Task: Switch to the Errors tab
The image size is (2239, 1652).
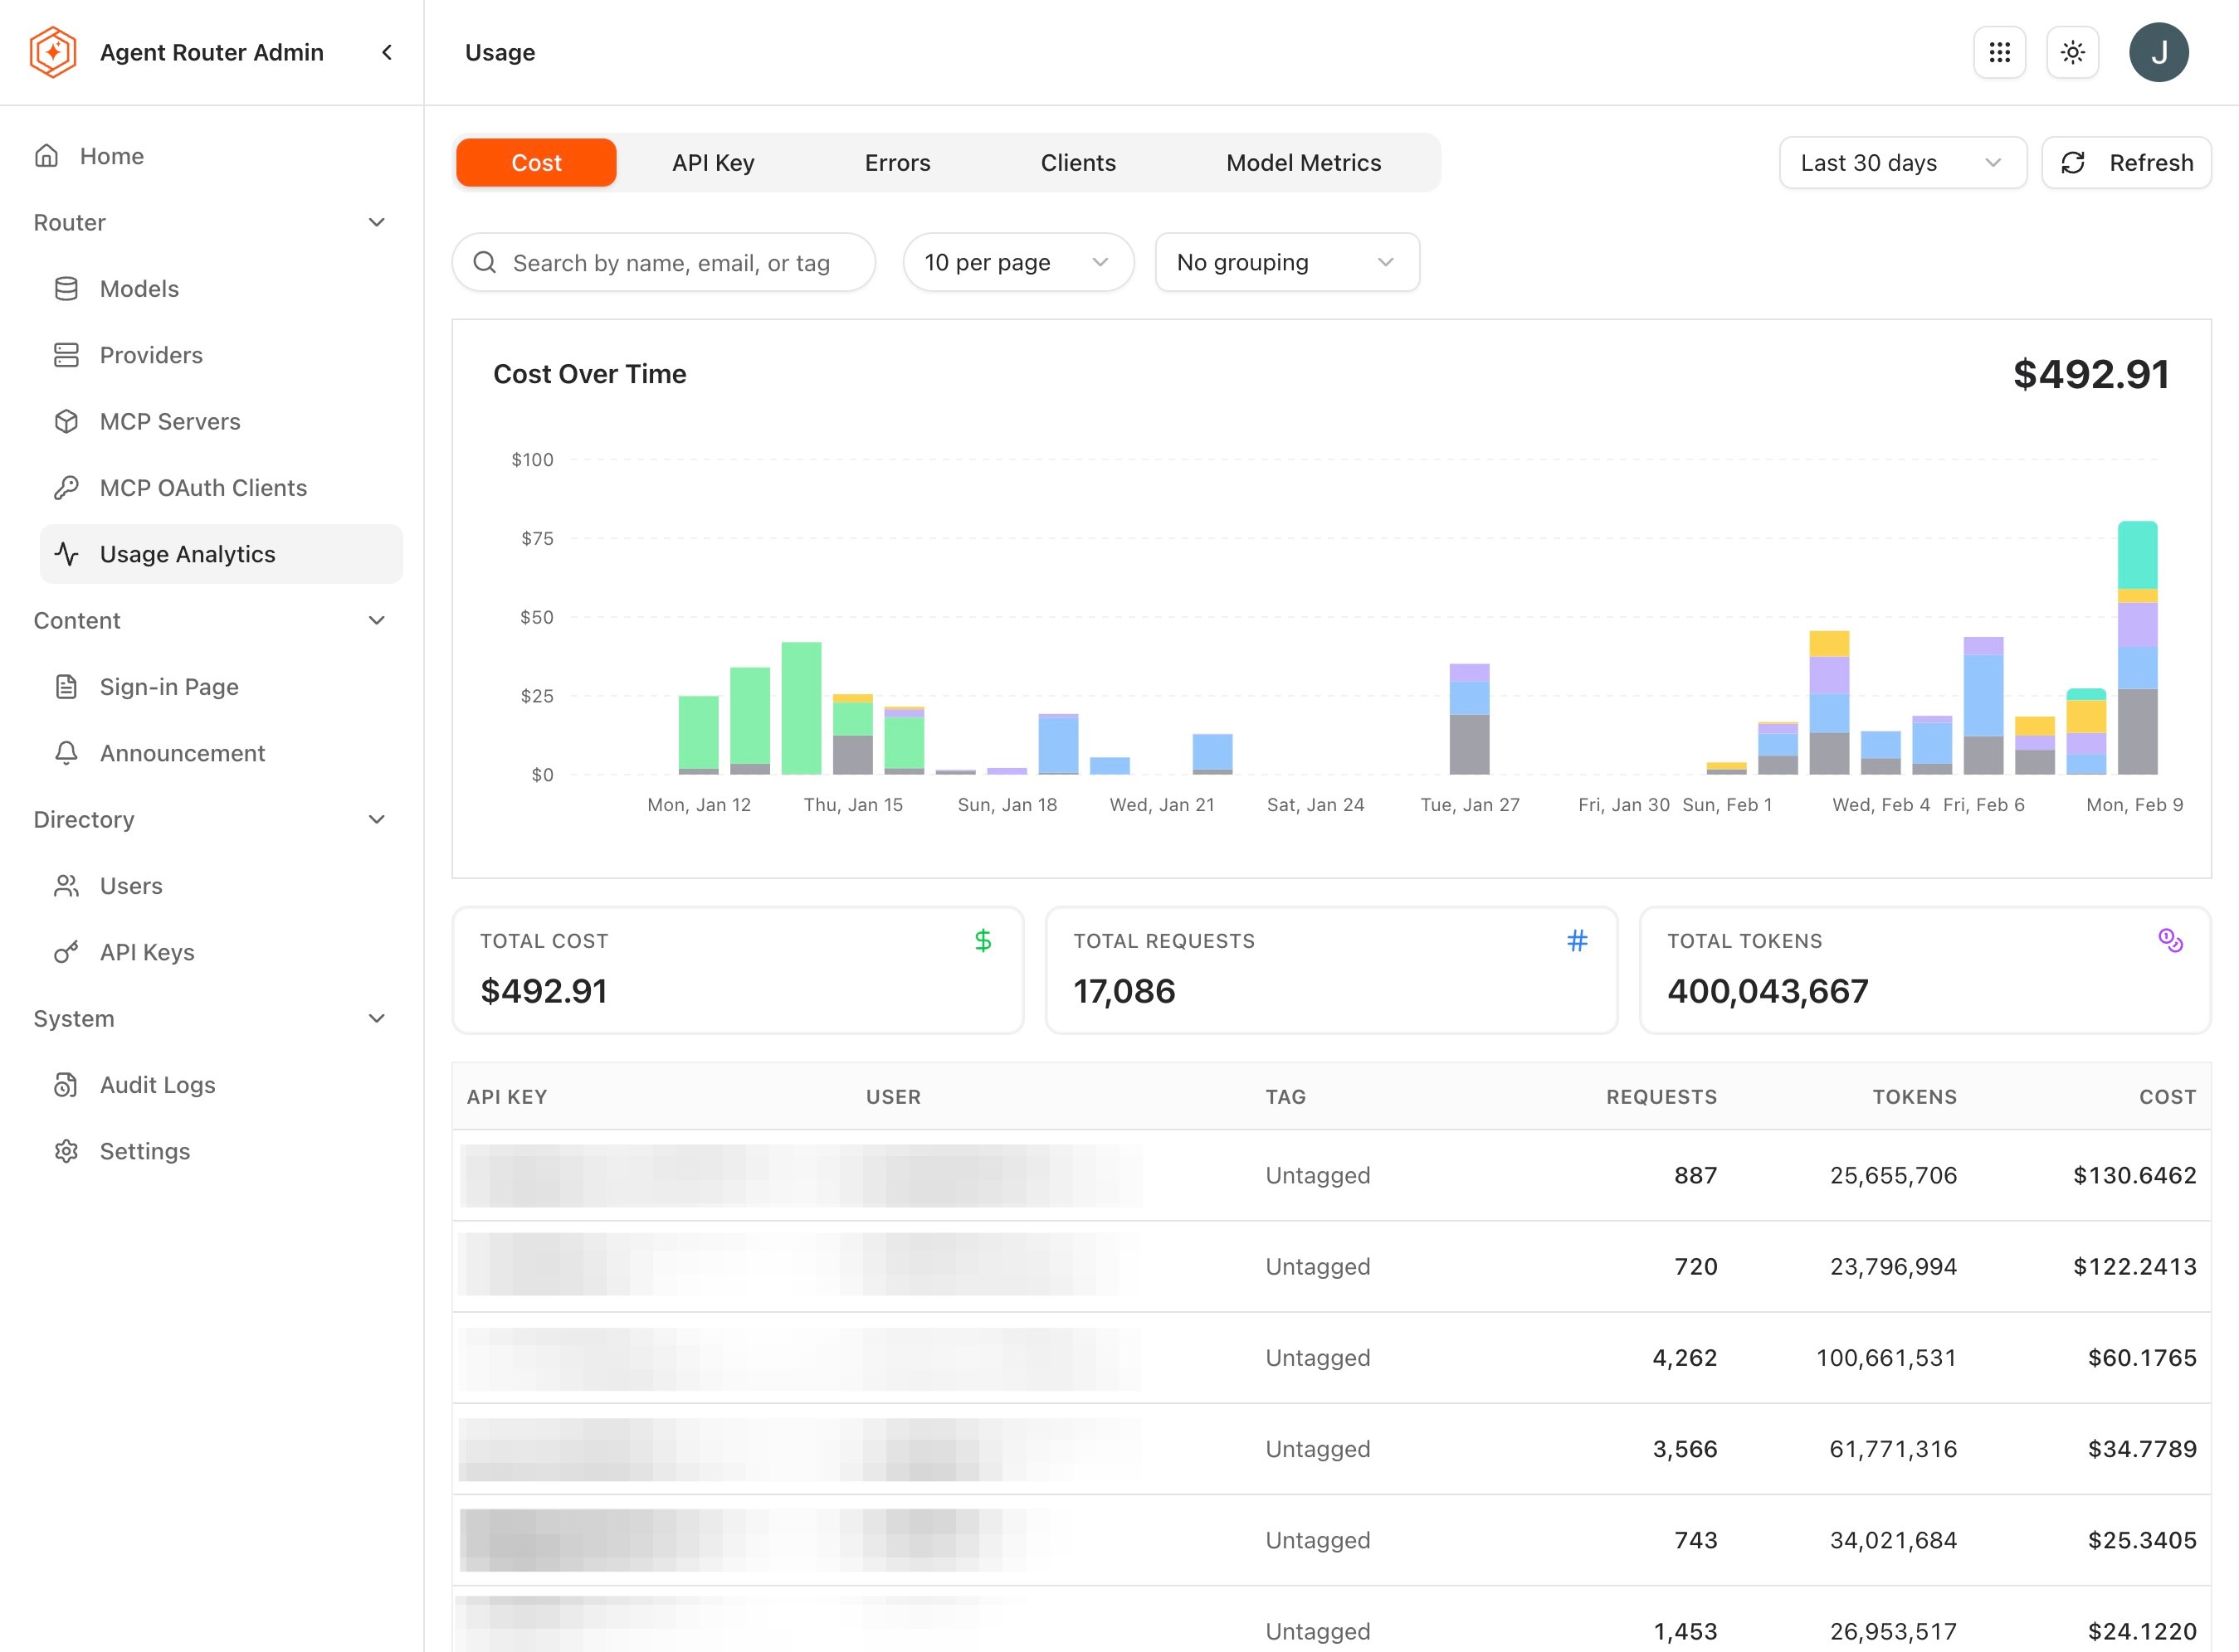Action: (x=897, y=163)
